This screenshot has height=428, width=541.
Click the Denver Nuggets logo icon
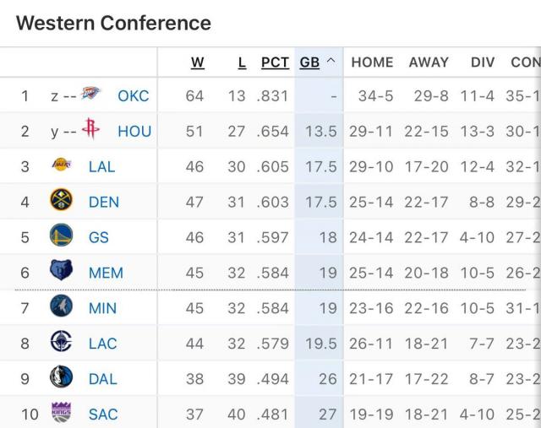[62, 201]
